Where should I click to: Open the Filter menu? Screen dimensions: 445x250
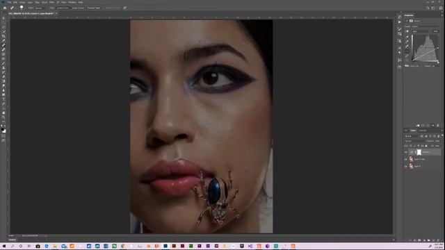click(x=51, y=2)
